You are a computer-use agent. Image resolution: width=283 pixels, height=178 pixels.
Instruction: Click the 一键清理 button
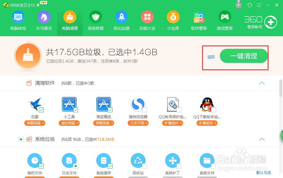244,56
